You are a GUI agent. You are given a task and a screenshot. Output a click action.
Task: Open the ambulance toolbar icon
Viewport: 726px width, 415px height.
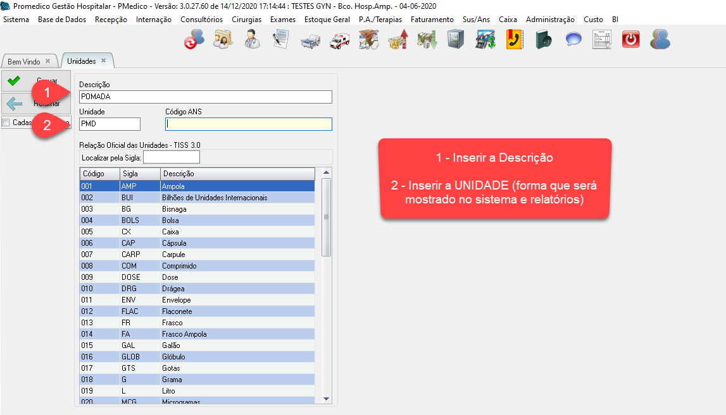point(338,39)
